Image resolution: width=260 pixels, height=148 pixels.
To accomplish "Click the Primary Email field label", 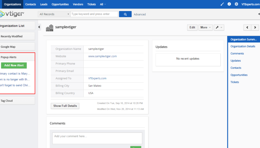I will coord(65,71).
